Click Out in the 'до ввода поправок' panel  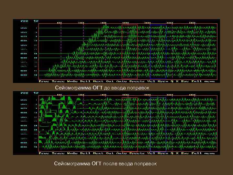(x=110, y=81)
